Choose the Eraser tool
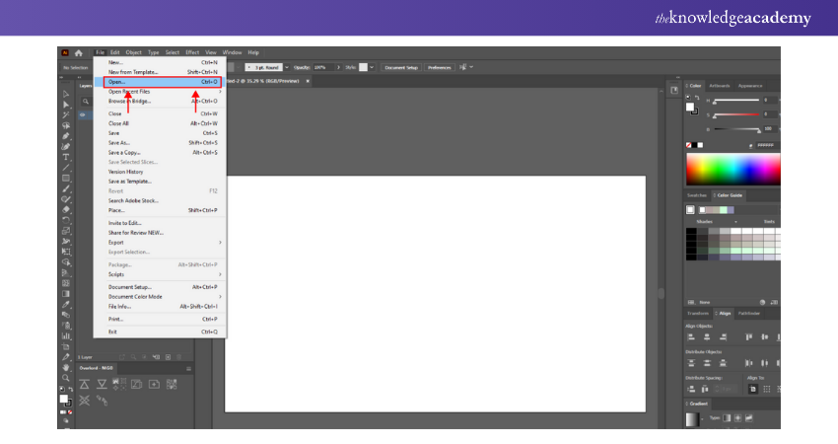 point(66,209)
